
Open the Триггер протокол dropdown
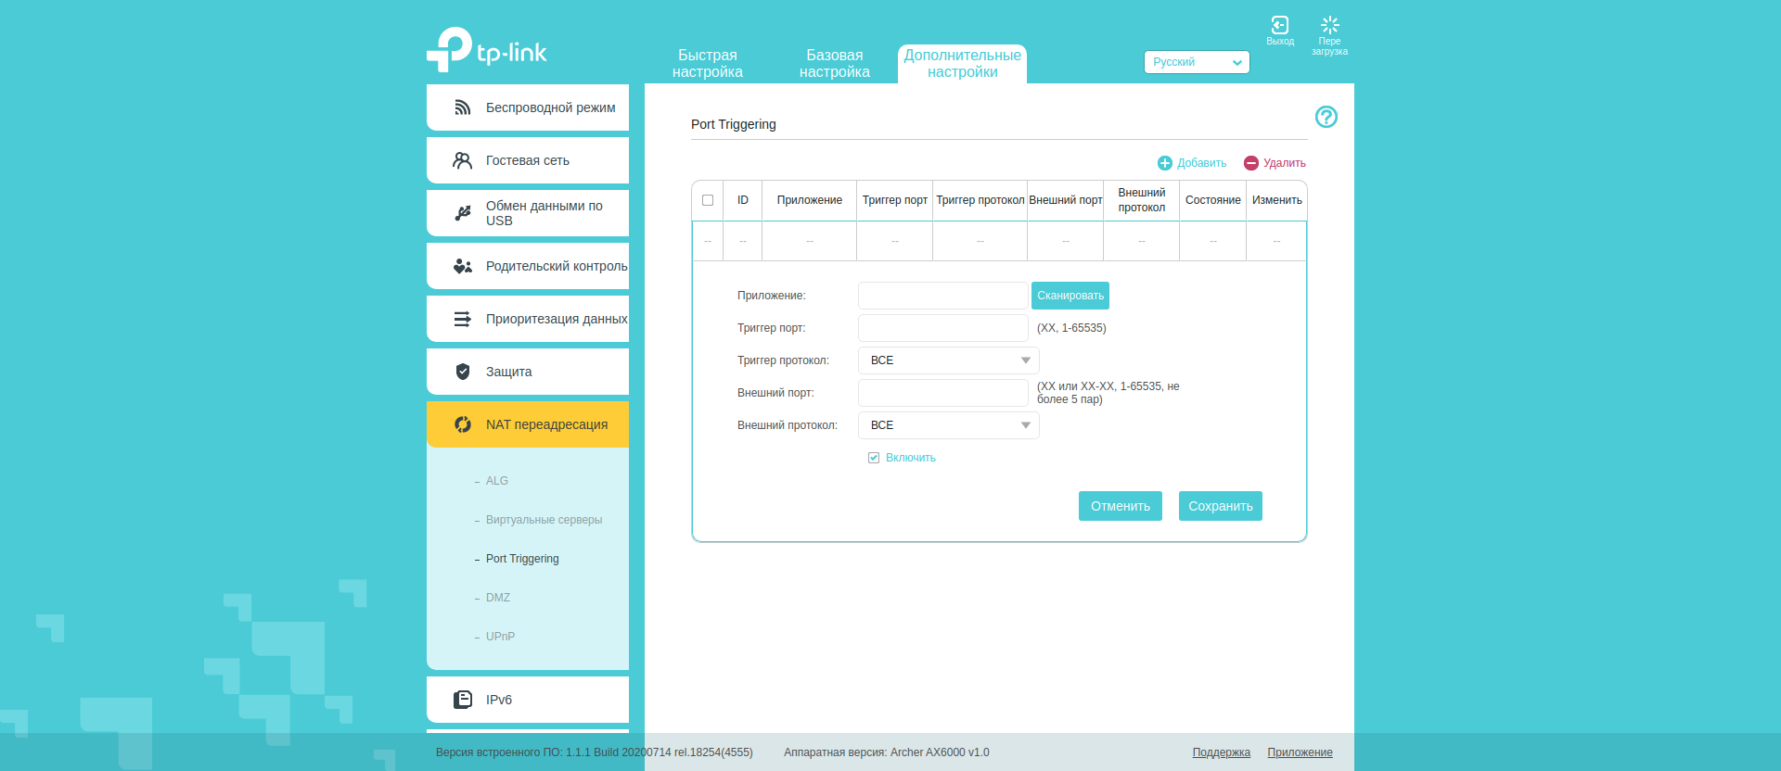point(948,360)
